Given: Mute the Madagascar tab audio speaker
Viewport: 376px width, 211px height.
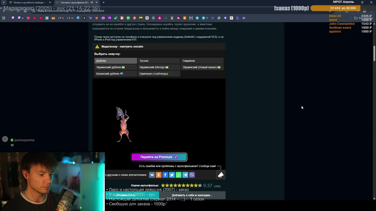Looking at the screenshot, I should point(92,2).
